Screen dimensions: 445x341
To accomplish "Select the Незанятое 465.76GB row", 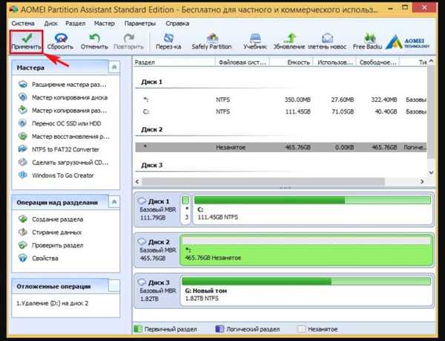I will pos(281,147).
